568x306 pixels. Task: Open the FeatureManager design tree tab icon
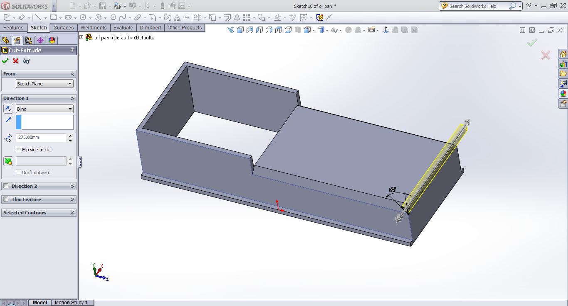pyautogui.click(x=5, y=40)
